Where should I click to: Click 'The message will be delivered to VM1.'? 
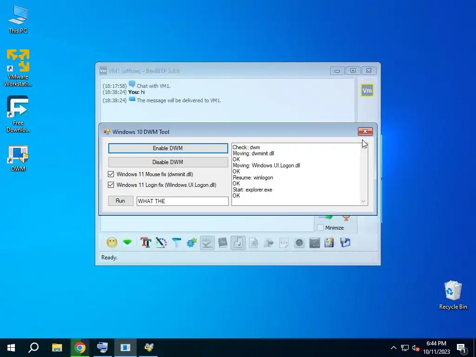point(179,100)
